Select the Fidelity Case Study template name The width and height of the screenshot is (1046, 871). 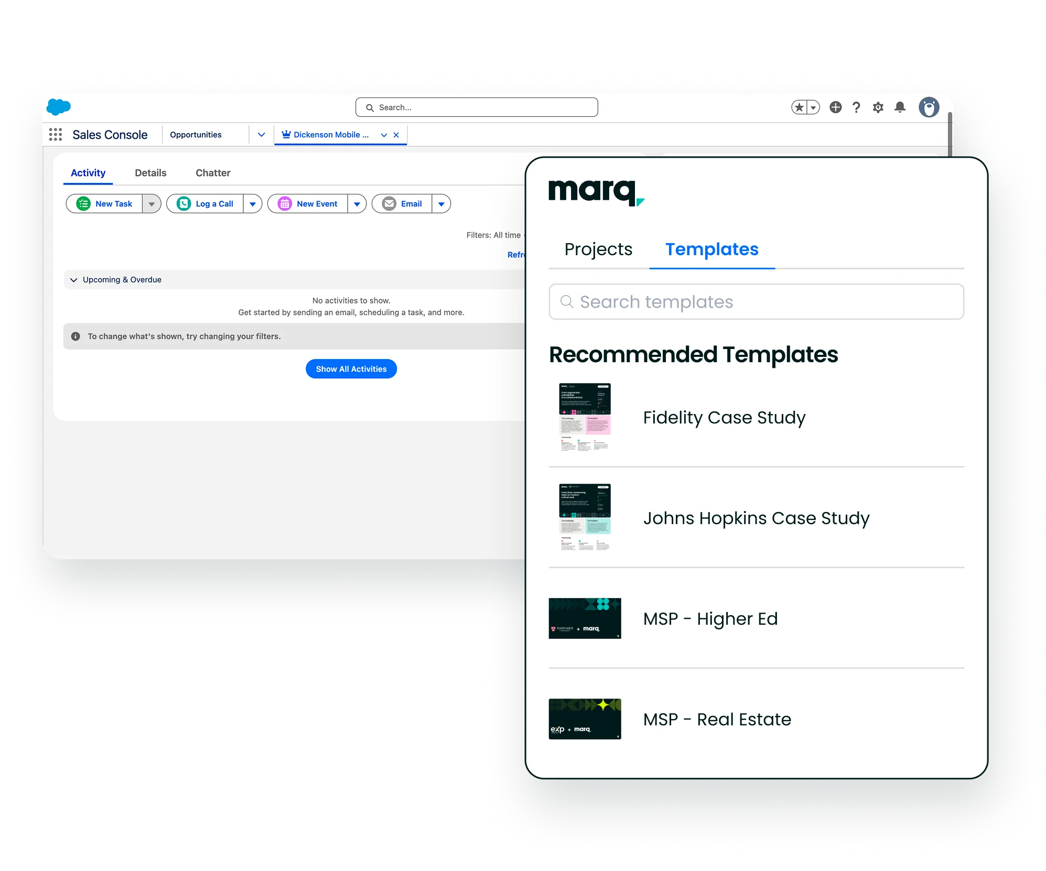point(724,418)
